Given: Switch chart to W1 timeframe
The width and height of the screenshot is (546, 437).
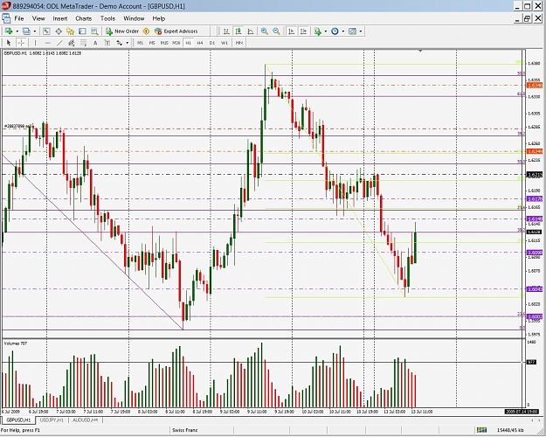Looking at the screenshot, I should (225, 43).
